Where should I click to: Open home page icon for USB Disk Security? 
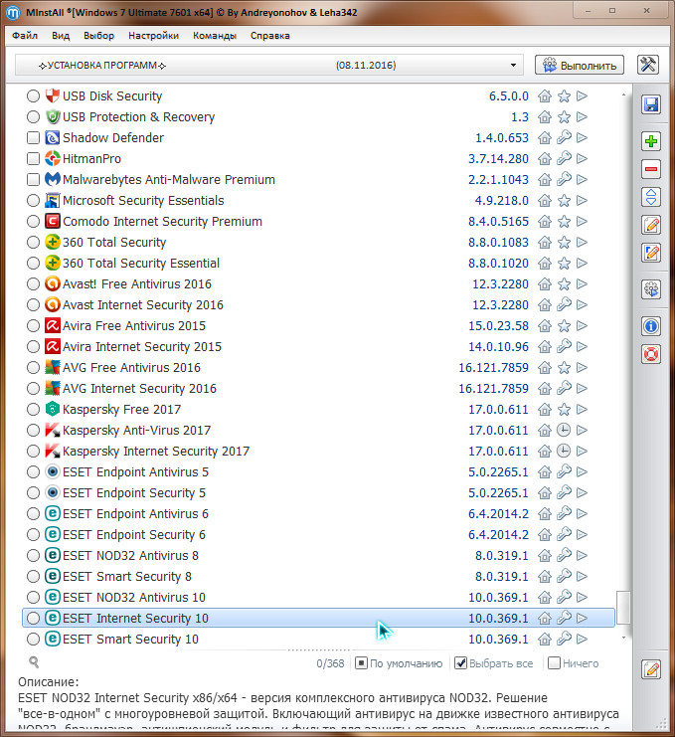click(545, 95)
